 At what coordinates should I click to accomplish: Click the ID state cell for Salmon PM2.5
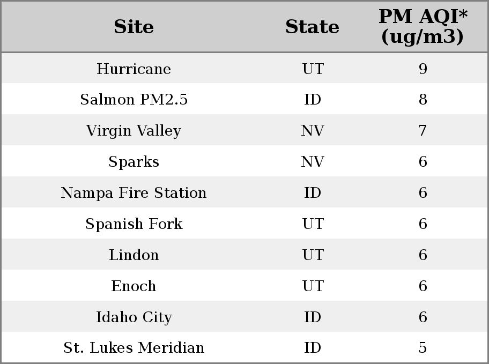pos(312,99)
